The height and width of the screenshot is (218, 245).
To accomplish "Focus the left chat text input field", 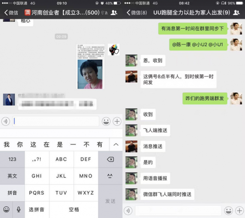I will coord(56,121).
